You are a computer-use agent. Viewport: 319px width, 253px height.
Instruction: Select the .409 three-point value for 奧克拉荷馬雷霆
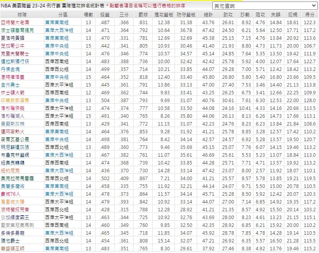124,179
